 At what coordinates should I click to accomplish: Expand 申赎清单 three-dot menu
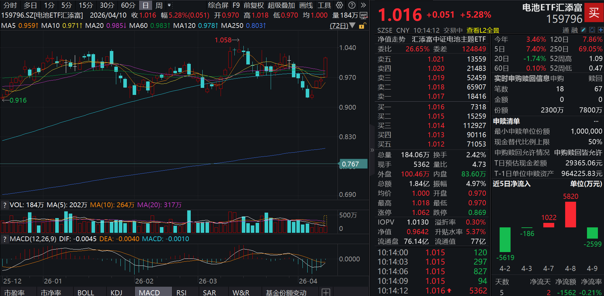(x=596, y=121)
